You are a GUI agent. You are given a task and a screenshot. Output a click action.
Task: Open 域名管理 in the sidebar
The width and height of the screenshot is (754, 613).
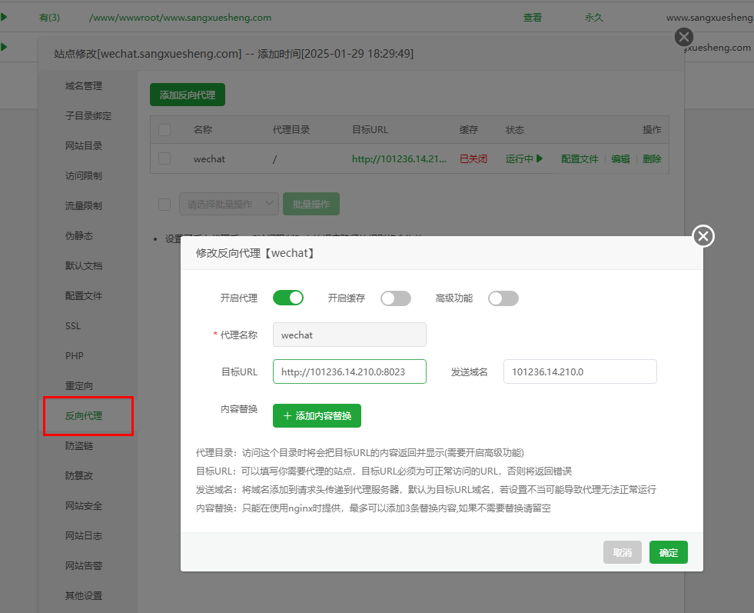(84, 85)
